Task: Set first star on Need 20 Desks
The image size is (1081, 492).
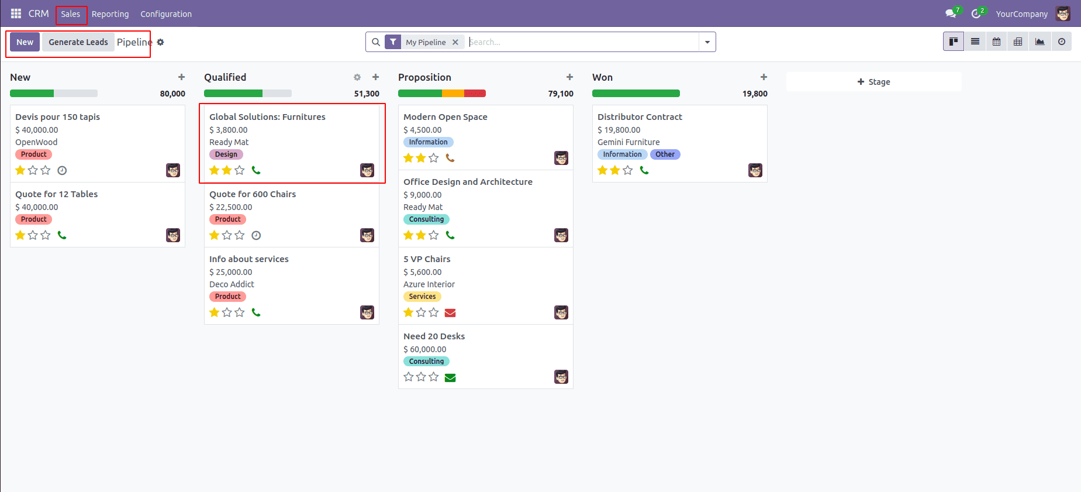Action: pyautogui.click(x=409, y=377)
